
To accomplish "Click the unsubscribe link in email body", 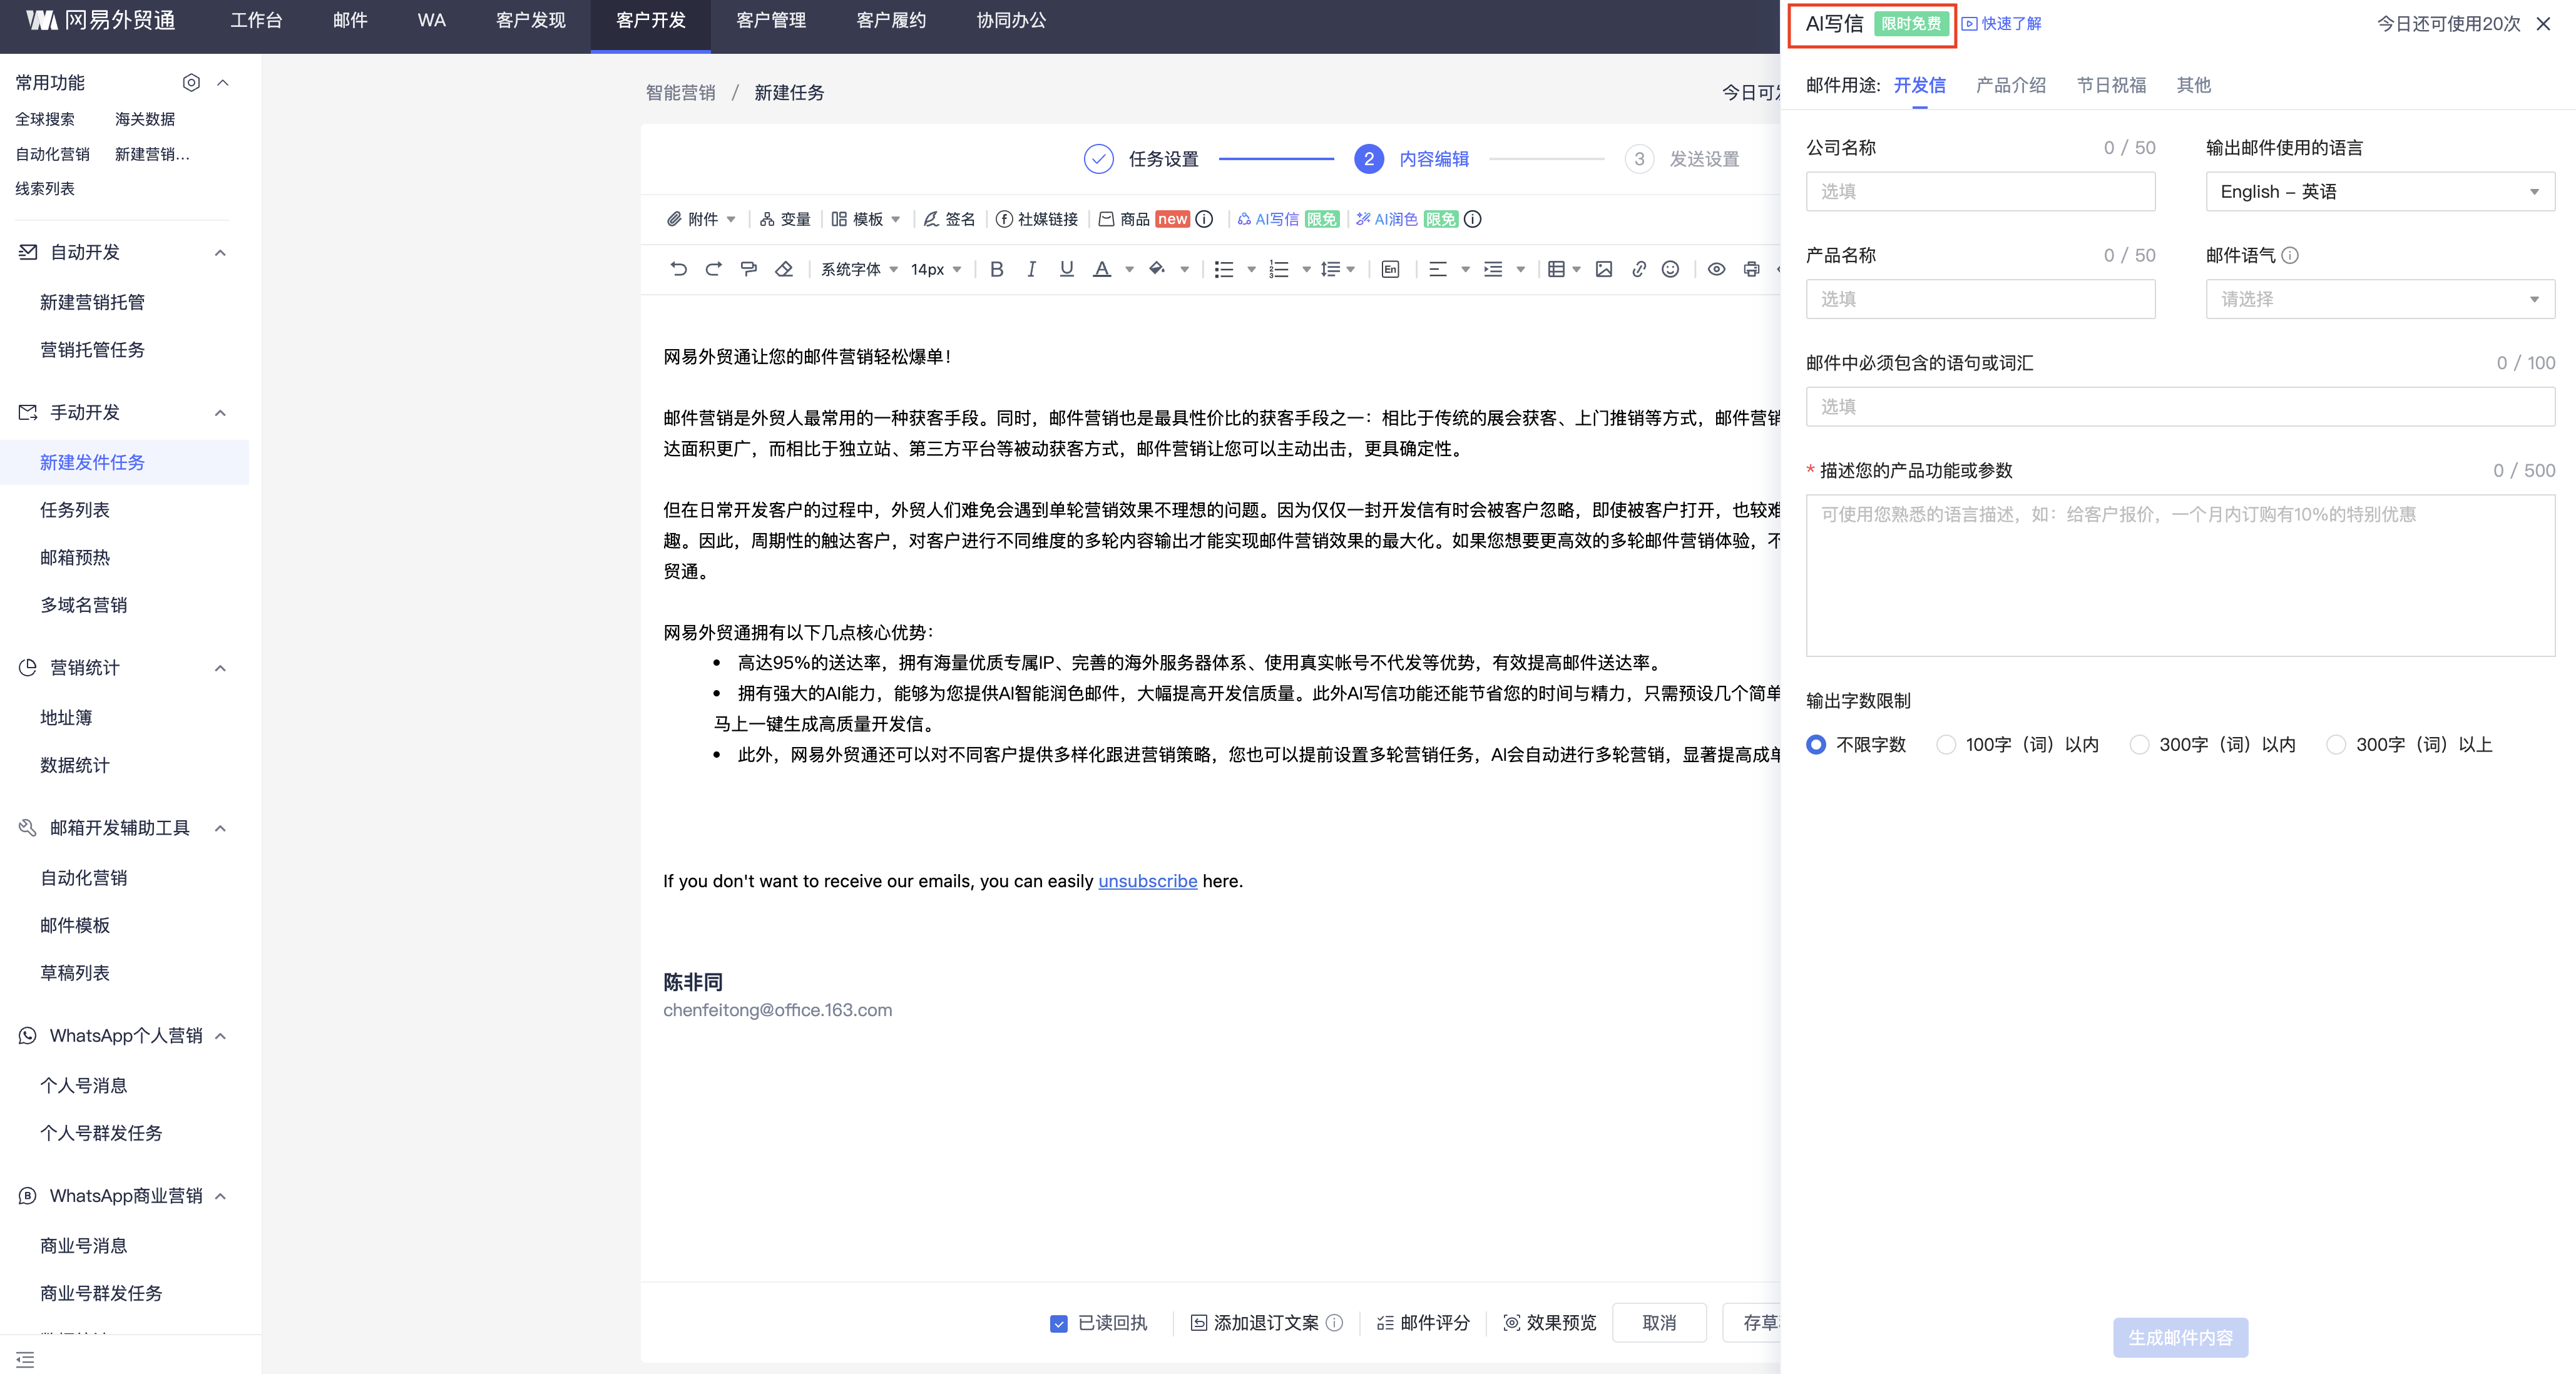I will coord(1147,881).
